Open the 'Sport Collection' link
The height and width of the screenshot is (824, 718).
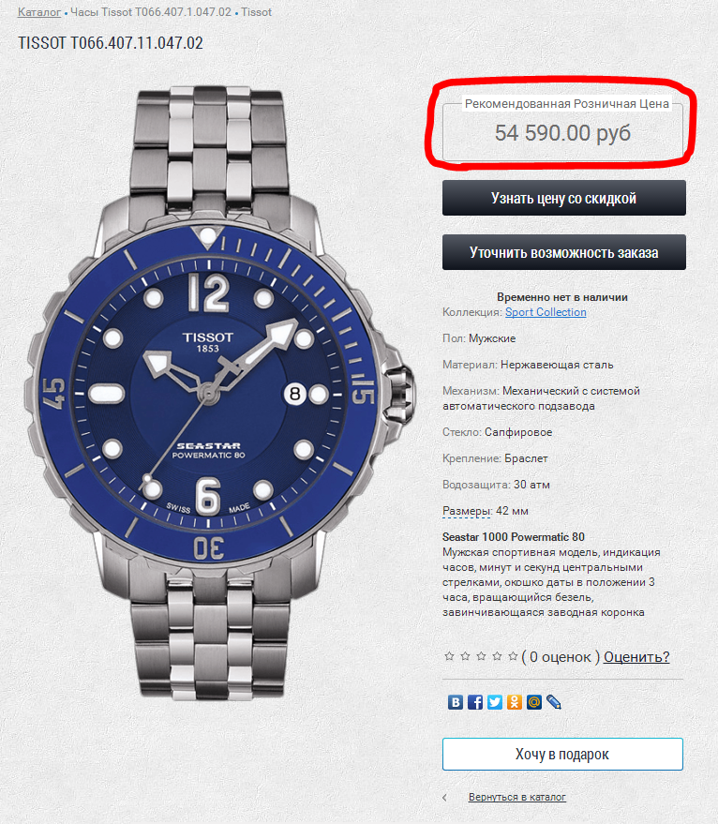click(x=546, y=312)
